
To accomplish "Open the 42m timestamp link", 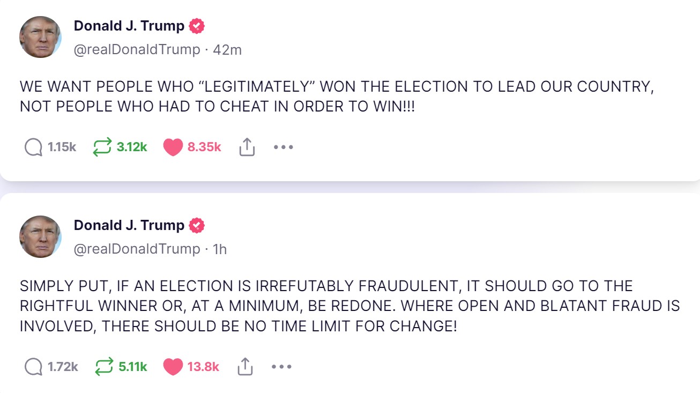I will pyautogui.click(x=227, y=50).
